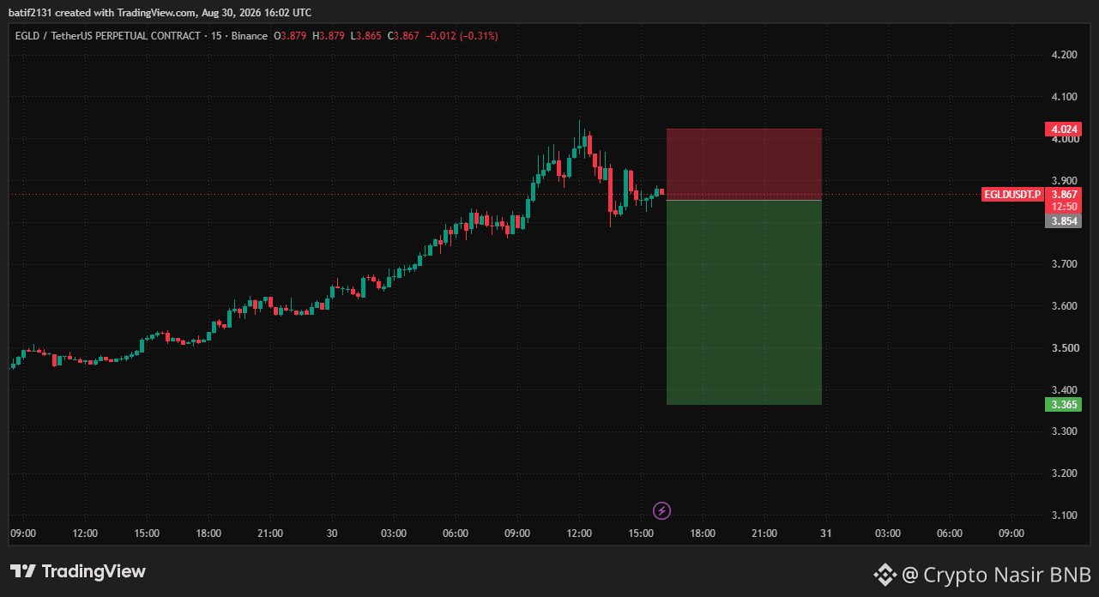The width and height of the screenshot is (1099, 597).
Task: Click the Binance exchange label
Action: click(249, 36)
